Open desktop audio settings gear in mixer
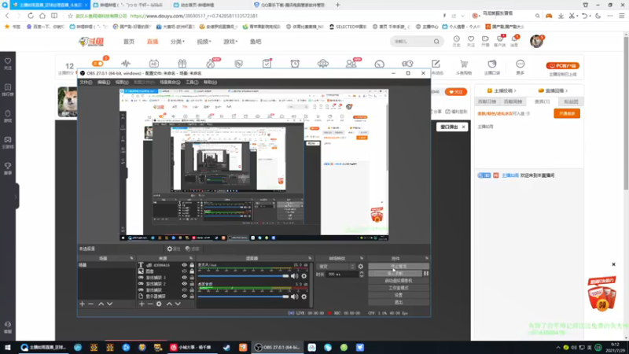 [304, 297]
